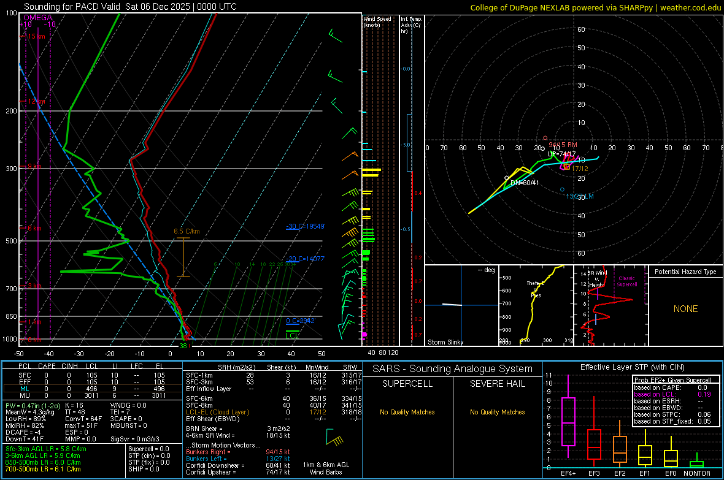Click the 0 C=2942' freezing level label
This screenshot has height=480, width=724.
pos(301,321)
